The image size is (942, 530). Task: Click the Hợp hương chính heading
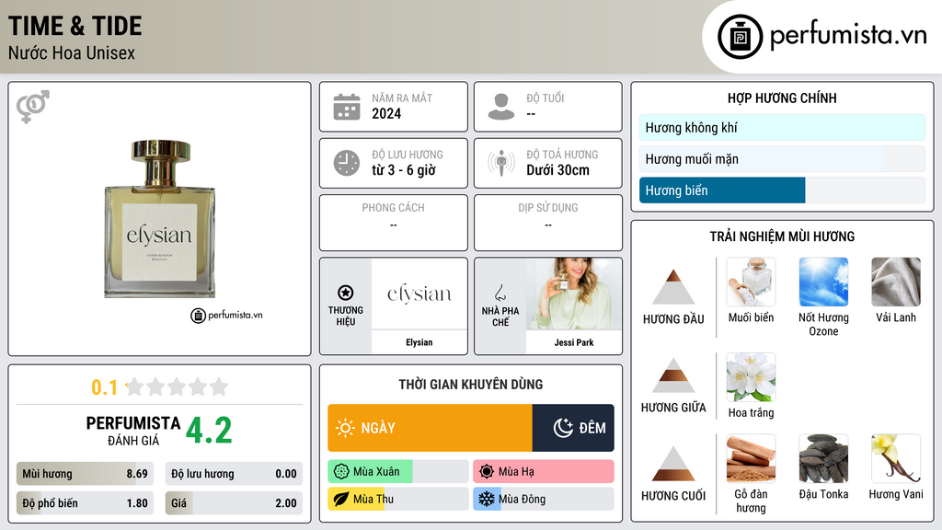(x=782, y=98)
